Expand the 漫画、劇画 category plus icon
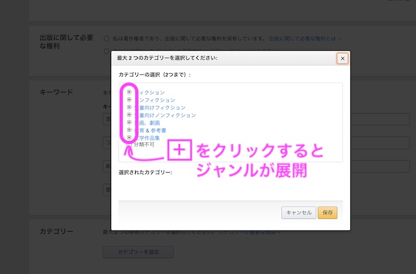416x274 pixels. pos(129,122)
